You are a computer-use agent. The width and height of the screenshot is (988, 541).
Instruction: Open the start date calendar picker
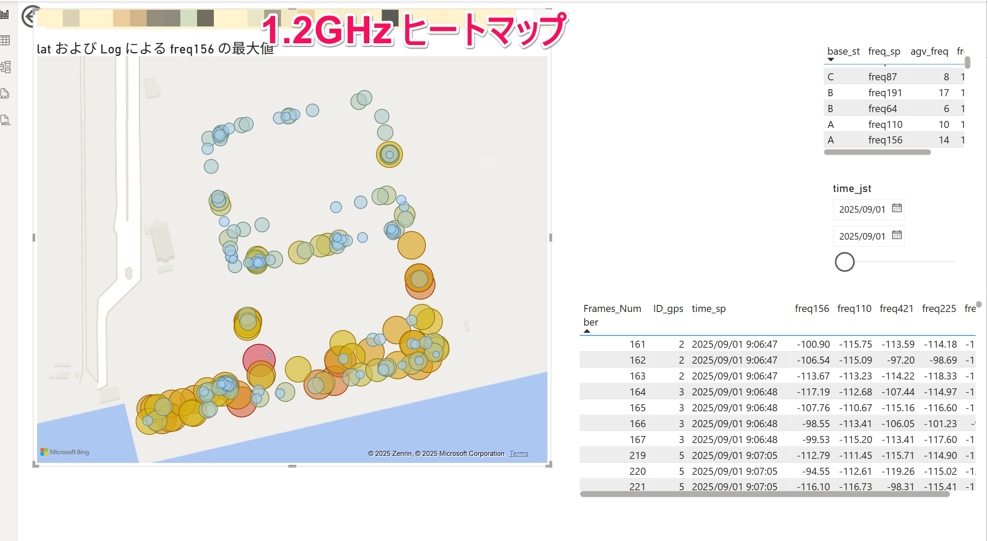point(897,208)
